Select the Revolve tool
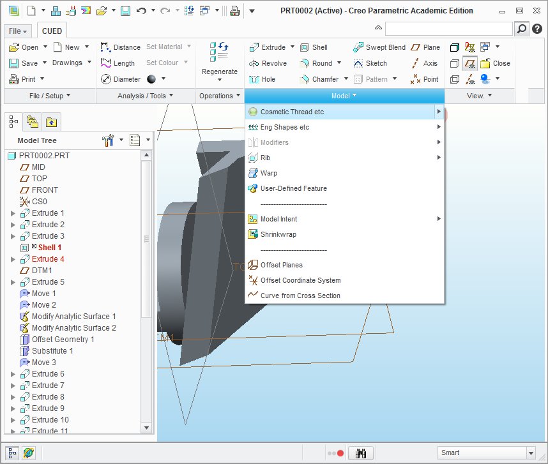 268,63
